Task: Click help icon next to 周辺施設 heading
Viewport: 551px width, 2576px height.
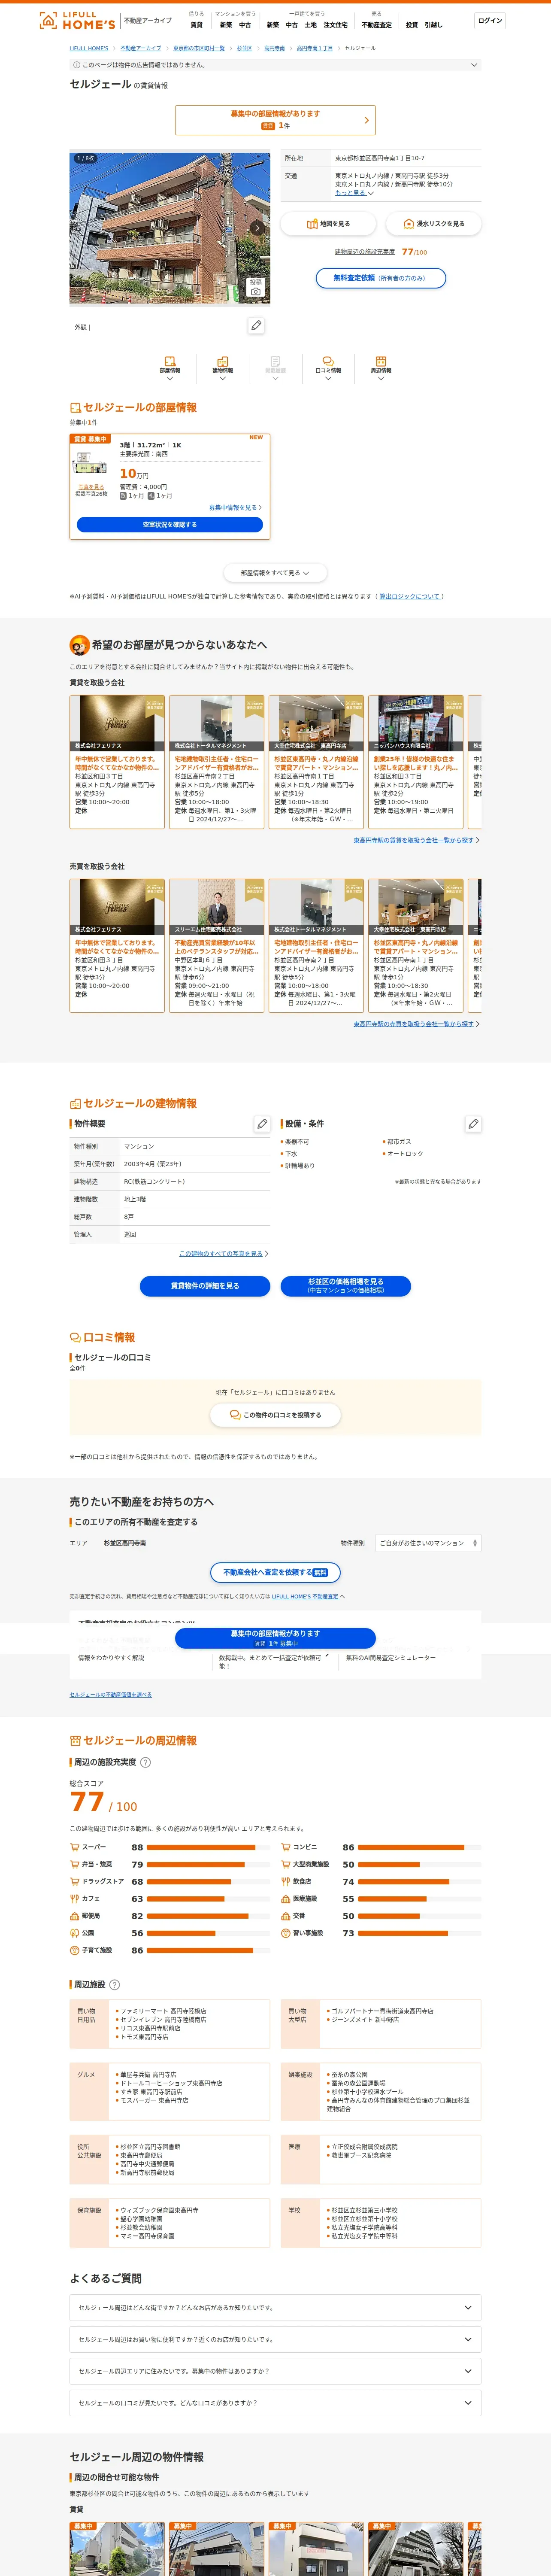Action: [114, 1984]
